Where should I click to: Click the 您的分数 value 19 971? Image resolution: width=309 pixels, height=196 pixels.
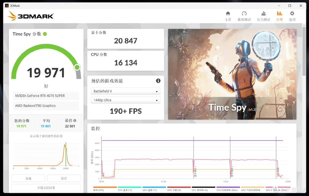(21, 126)
